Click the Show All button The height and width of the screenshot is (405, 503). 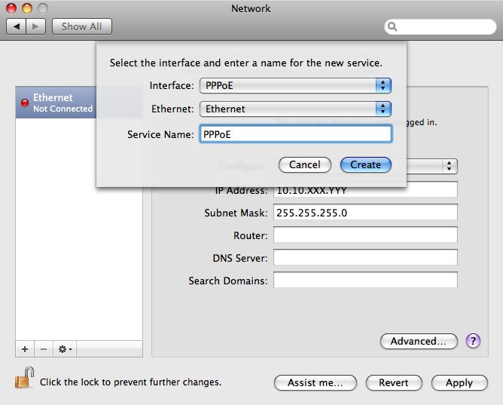tap(82, 26)
